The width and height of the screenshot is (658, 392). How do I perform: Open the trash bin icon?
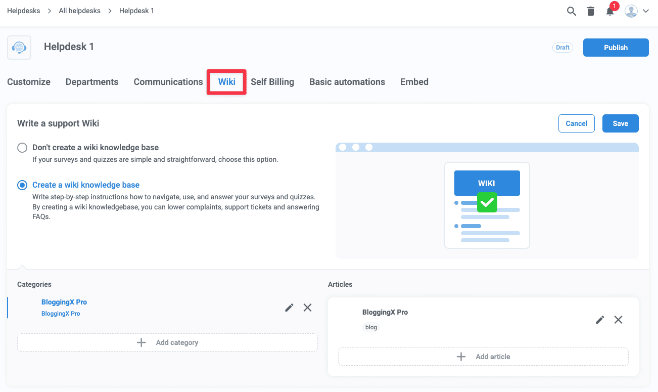(590, 11)
